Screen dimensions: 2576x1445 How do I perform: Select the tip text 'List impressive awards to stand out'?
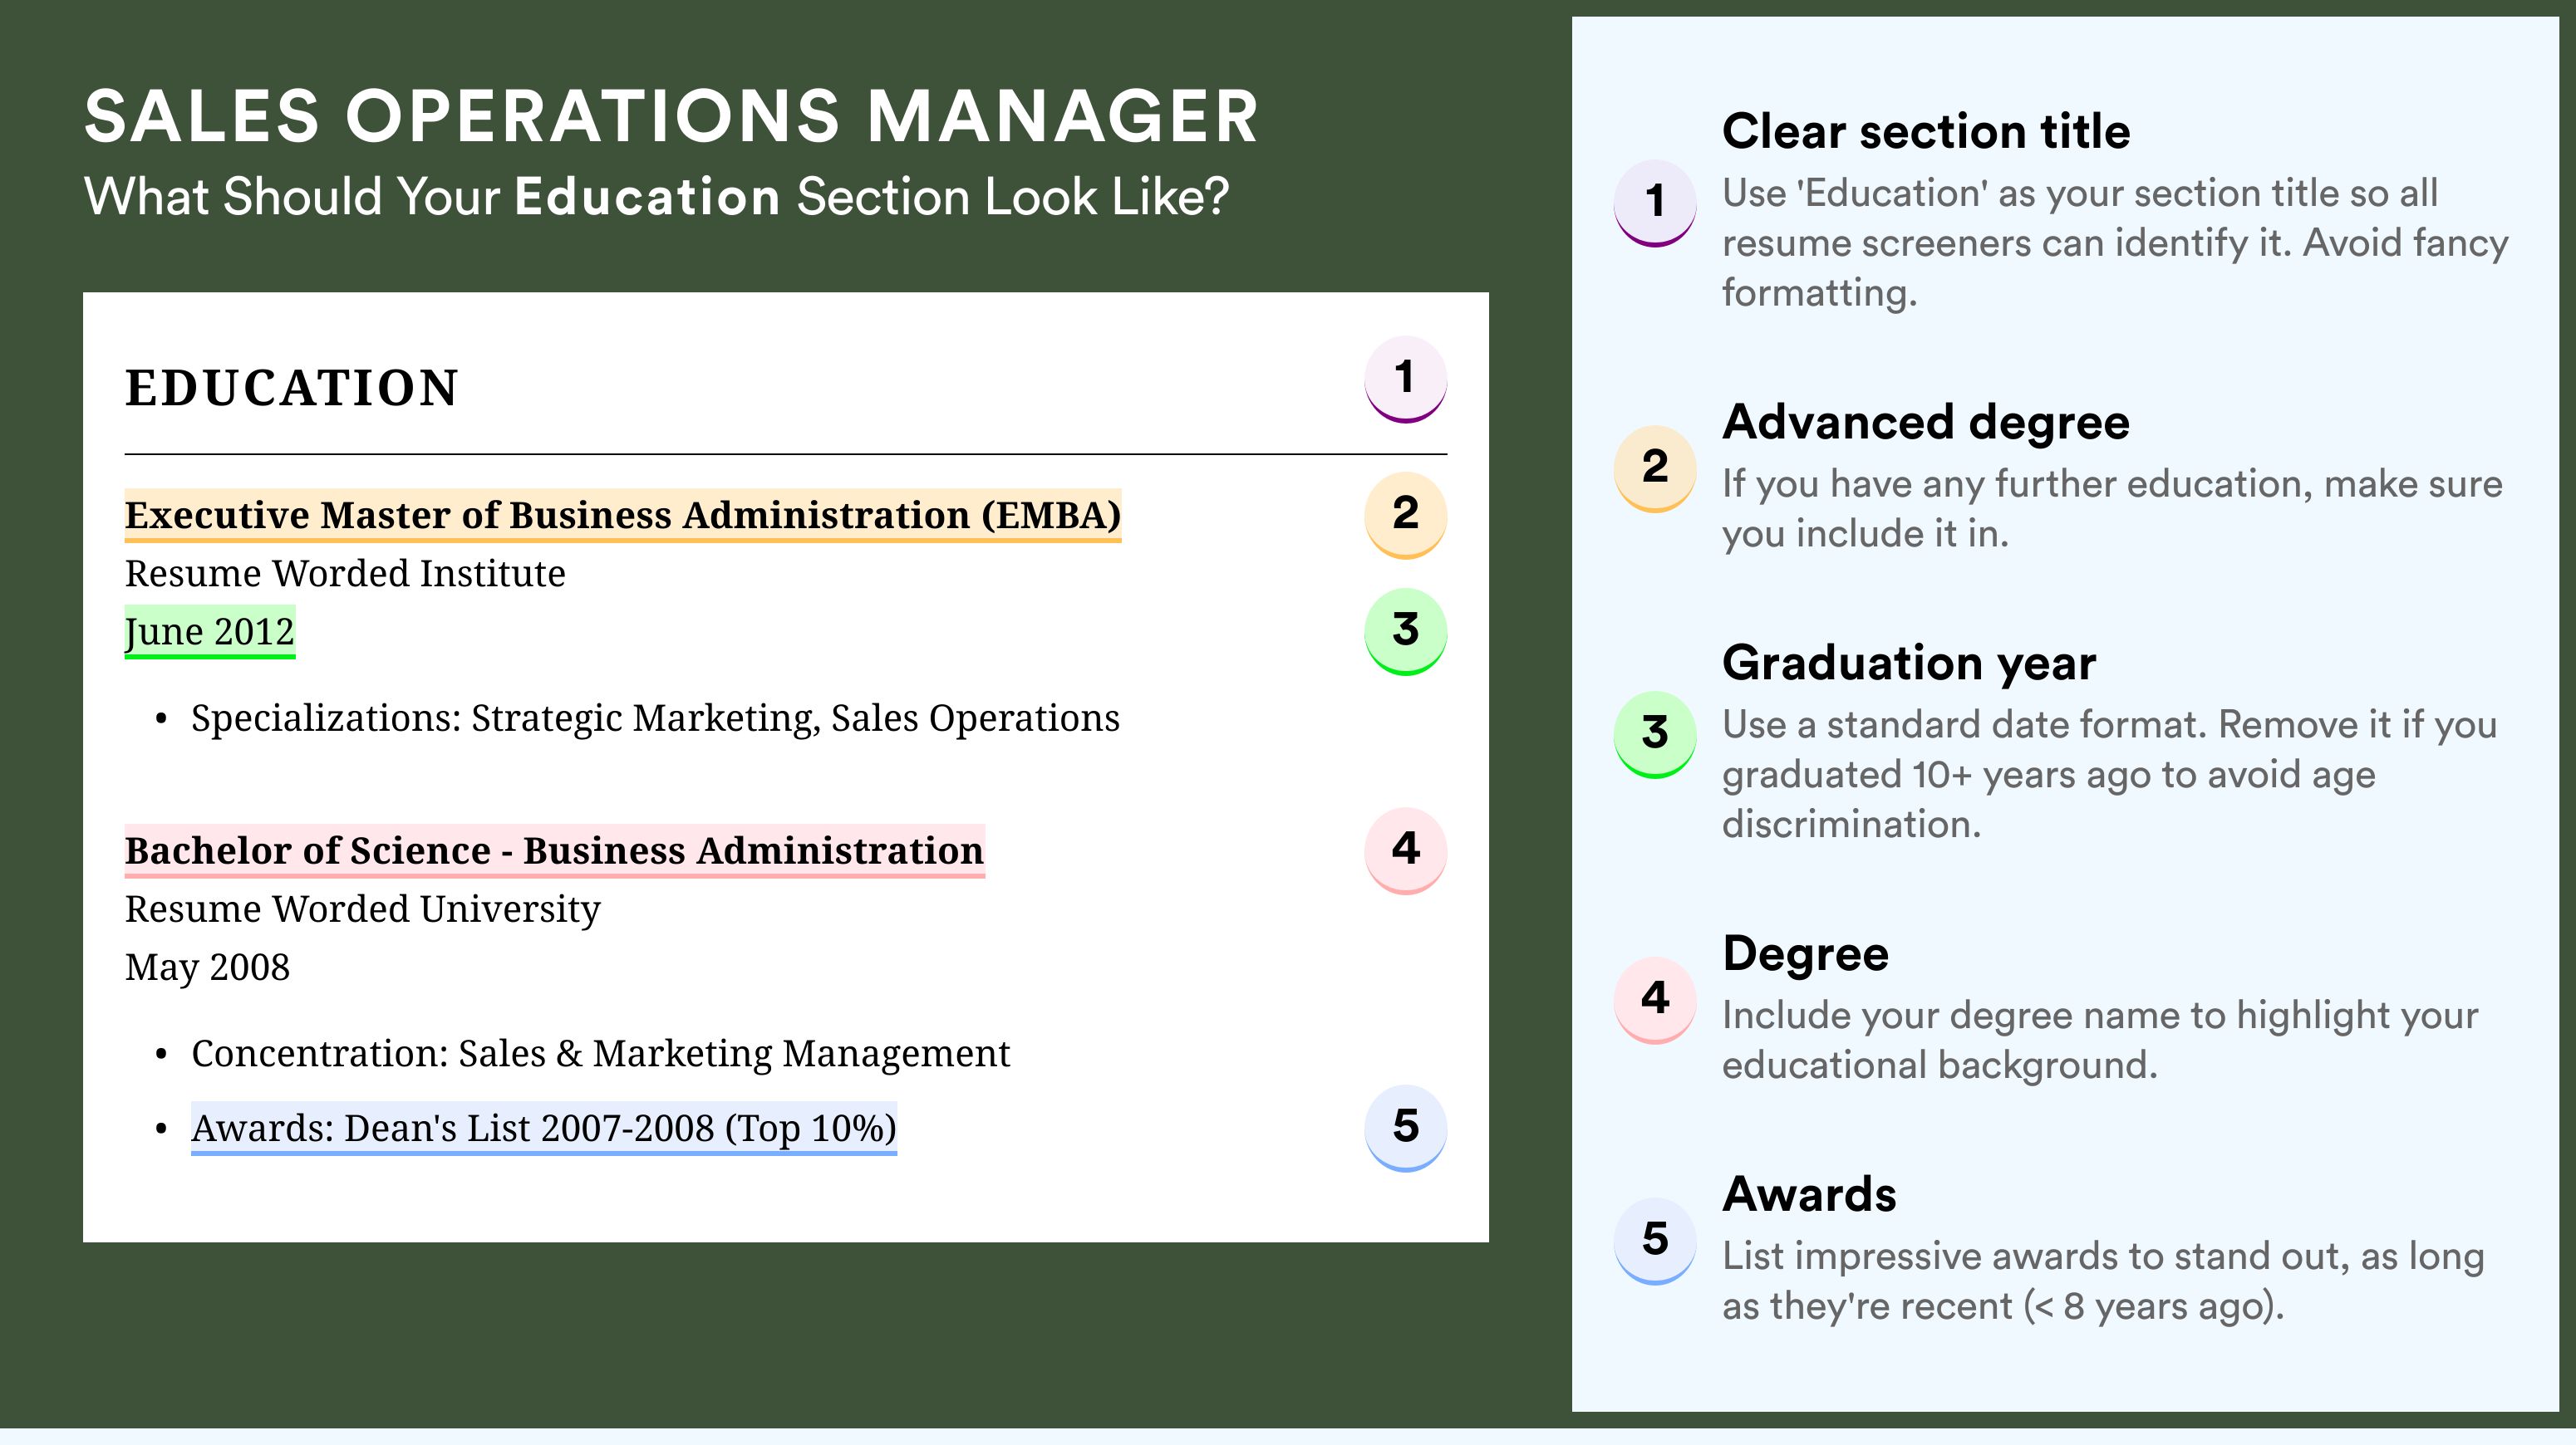click(x=2103, y=1282)
